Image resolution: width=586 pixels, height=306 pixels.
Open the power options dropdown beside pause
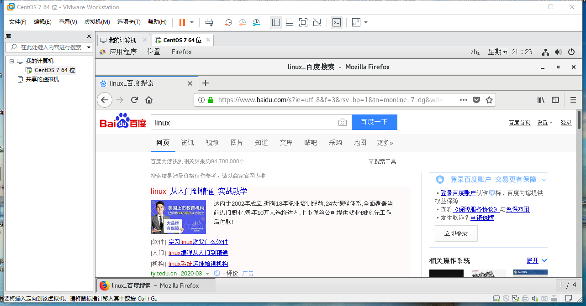point(192,22)
